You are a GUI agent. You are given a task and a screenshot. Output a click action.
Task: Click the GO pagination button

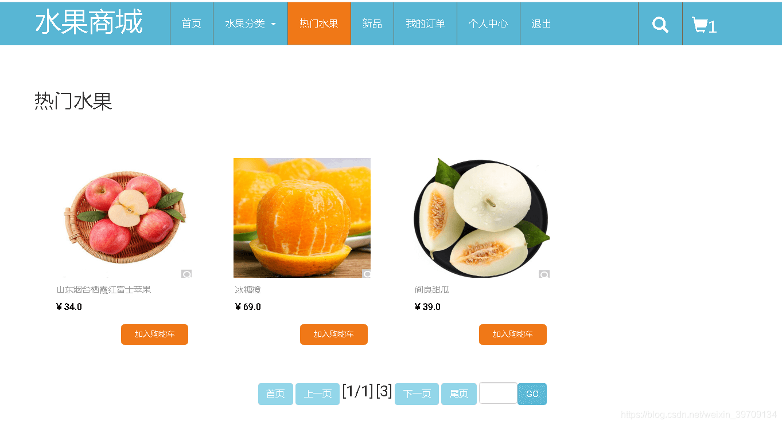[532, 394]
